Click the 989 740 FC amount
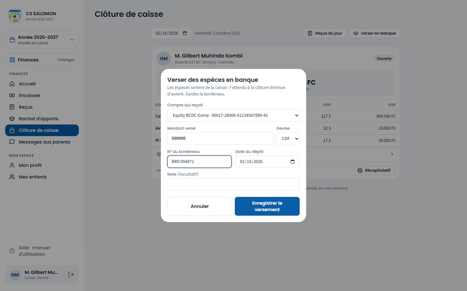This screenshot has height=291, width=467. click(386, 116)
